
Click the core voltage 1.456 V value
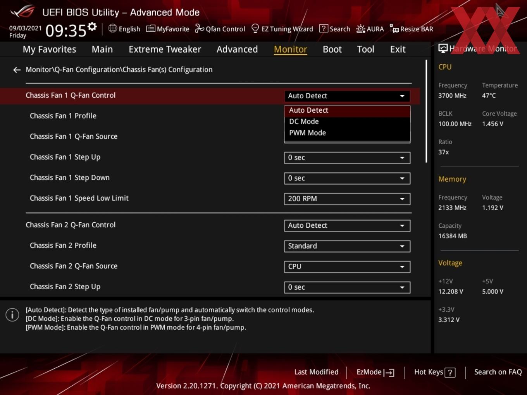click(493, 124)
